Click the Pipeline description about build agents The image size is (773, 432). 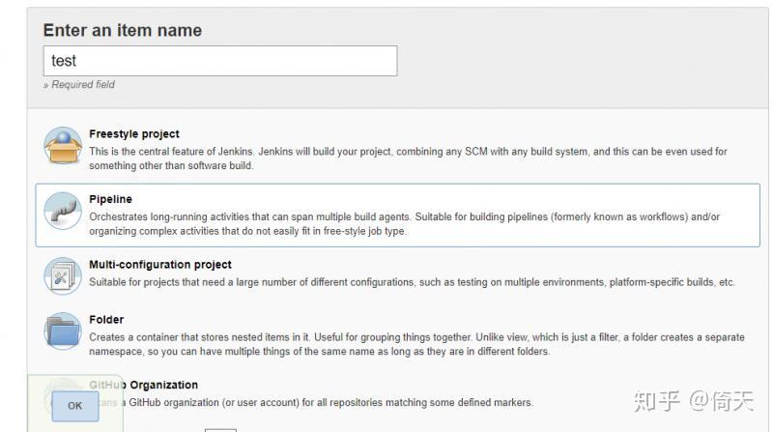pos(404,223)
